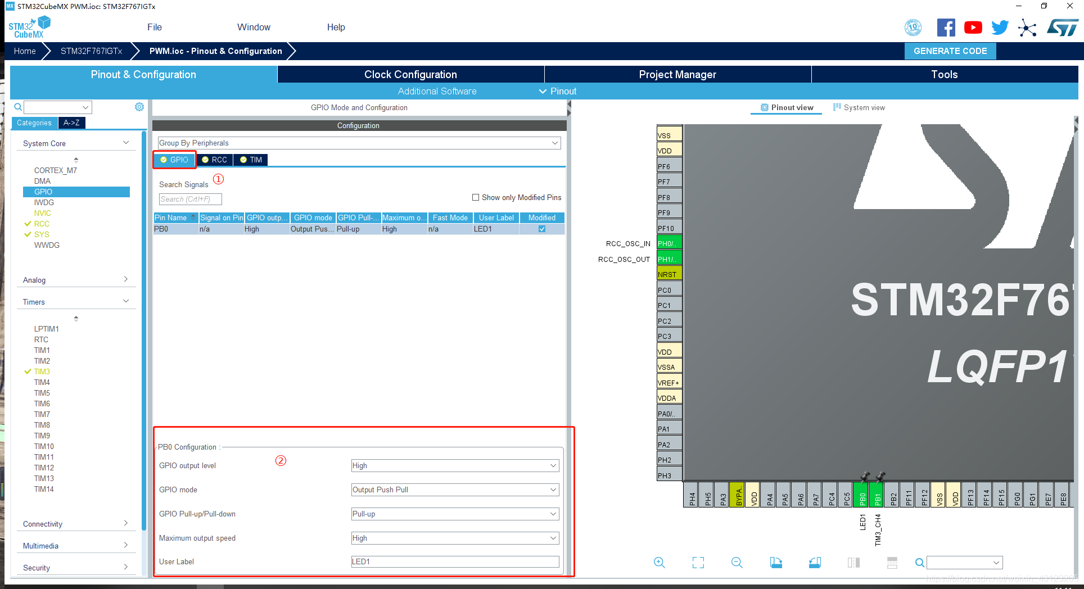Rotate chip clockwise icon

pyautogui.click(x=776, y=563)
